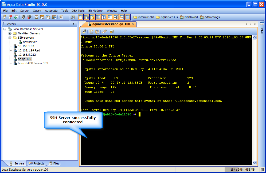Click the clear brush icon in terminal toolbar

click(x=104, y=31)
